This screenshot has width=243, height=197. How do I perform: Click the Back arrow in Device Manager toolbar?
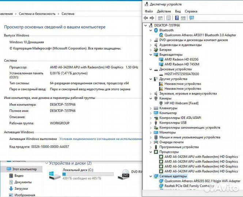146,18
